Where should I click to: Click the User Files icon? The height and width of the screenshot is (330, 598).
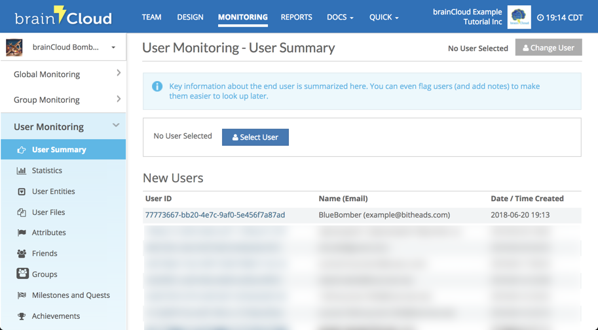pos(22,212)
